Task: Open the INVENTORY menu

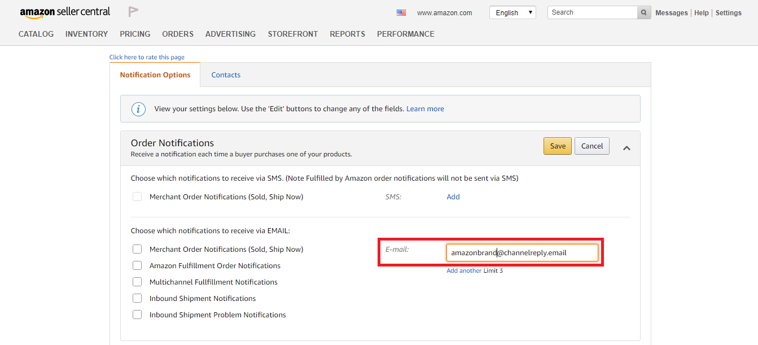Action: coord(86,34)
